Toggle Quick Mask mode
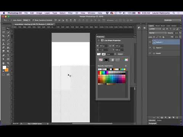183x137 pixels. pyautogui.click(x=3, y=75)
